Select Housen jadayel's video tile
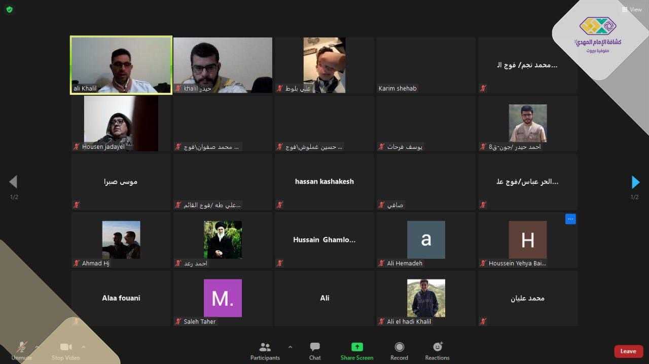Image resolution: width=649 pixels, height=364 pixels. point(121,123)
